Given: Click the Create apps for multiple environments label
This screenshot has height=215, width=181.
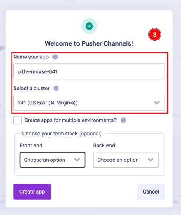Looking at the screenshot, I should point(71,120).
